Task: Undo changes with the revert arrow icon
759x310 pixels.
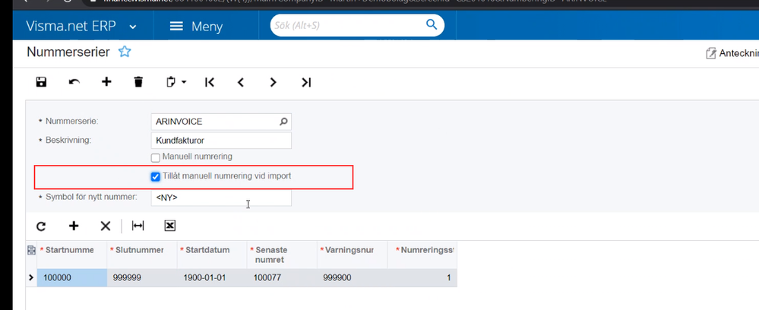Action: [74, 82]
